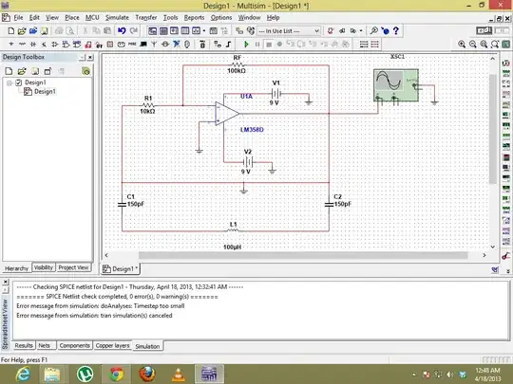Place an electromechanical component icon

[x=165, y=44]
